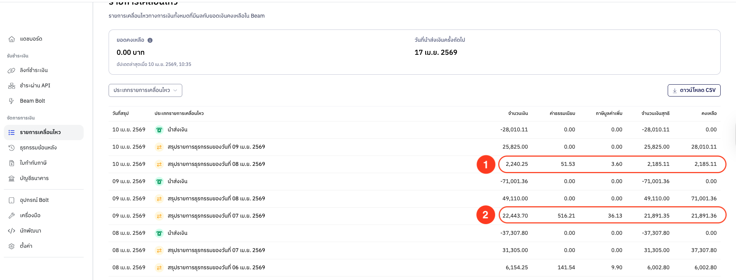Click the balance value 37,307.80
Viewport: 736px width, 280px height.
pyautogui.click(x=704, y=251)
